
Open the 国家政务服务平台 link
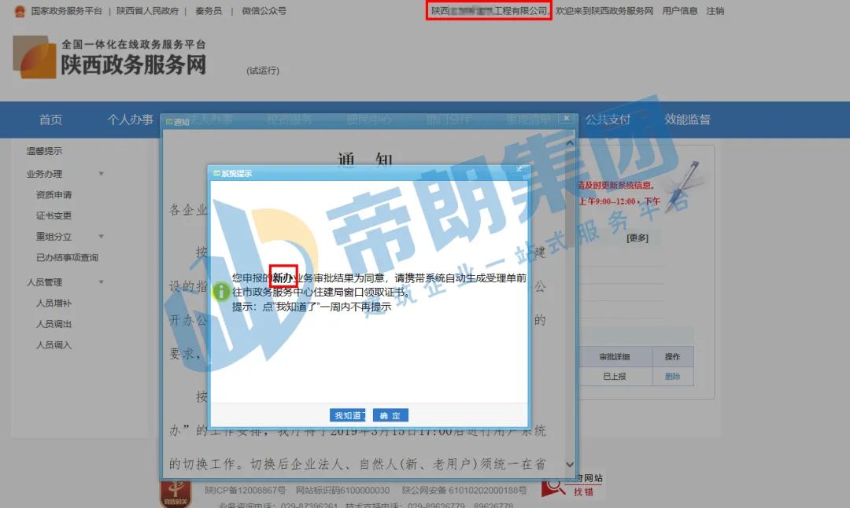pyautogui.click(x=67, y=11)
